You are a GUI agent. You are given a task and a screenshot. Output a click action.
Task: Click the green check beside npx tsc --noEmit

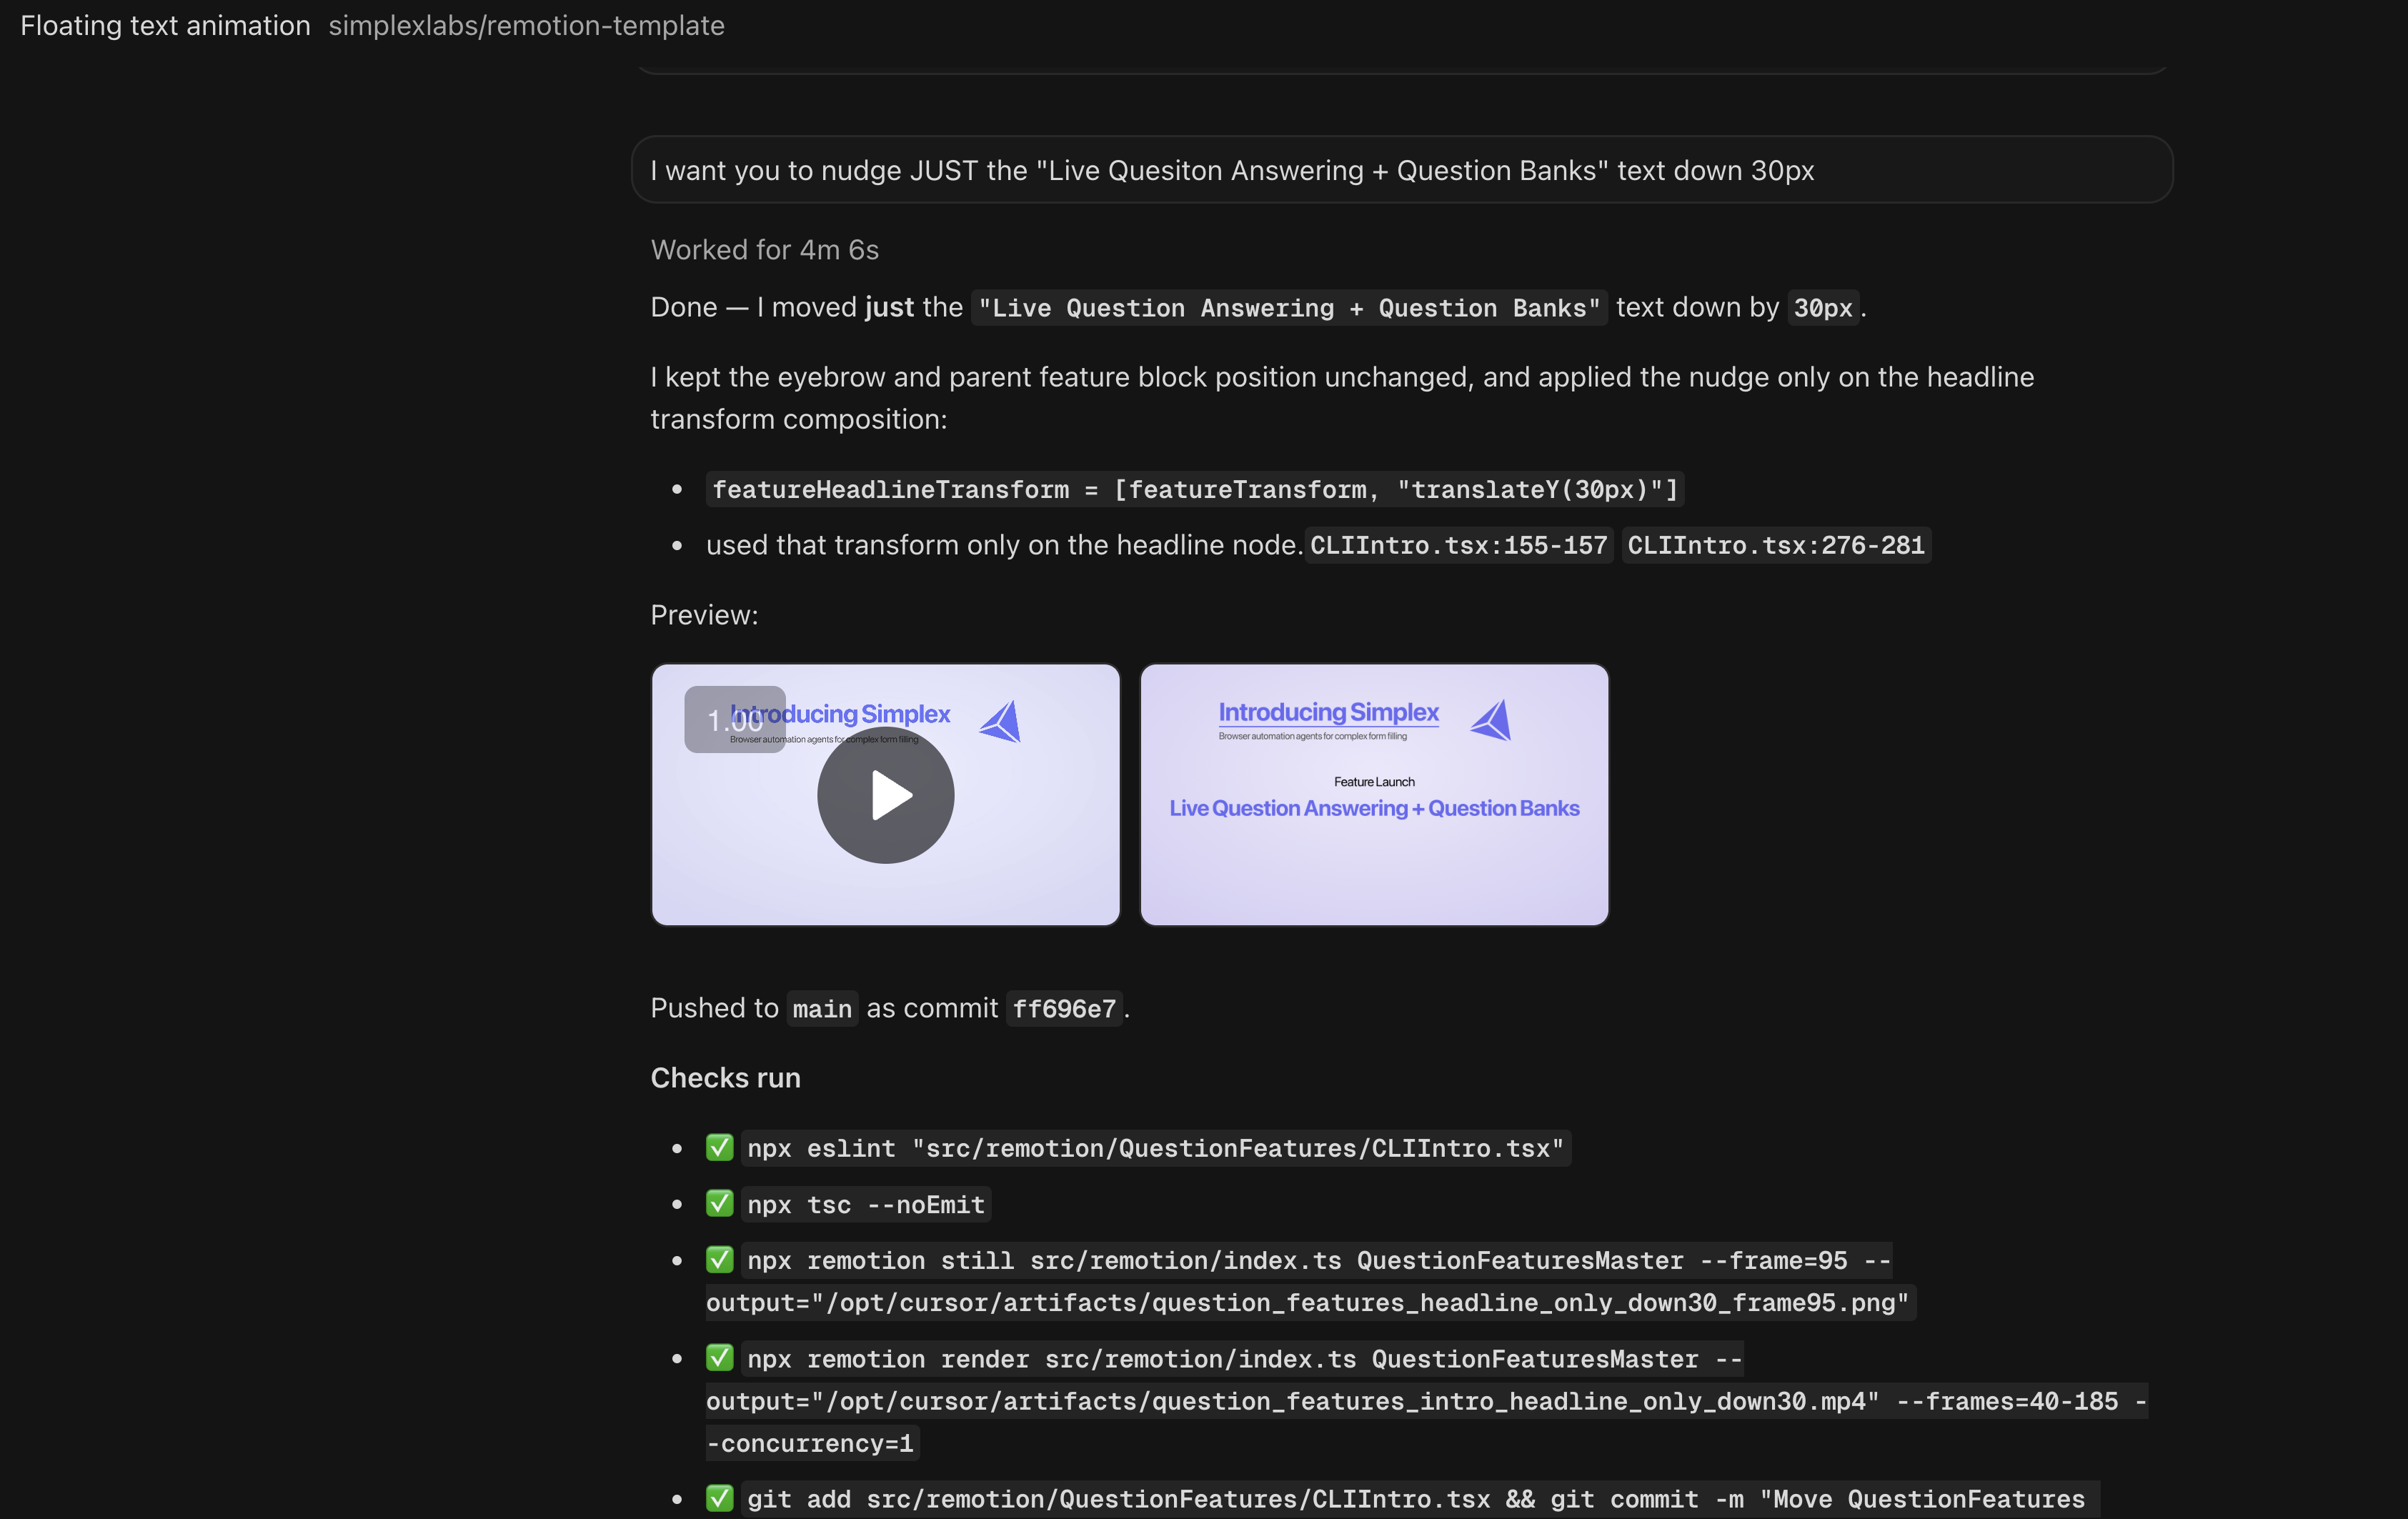719,1204
